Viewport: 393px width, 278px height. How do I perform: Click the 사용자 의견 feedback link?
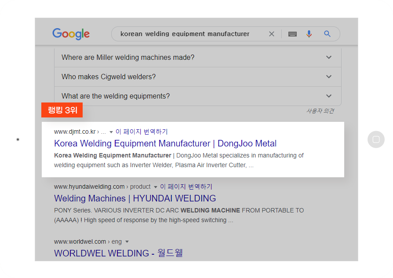320,111
